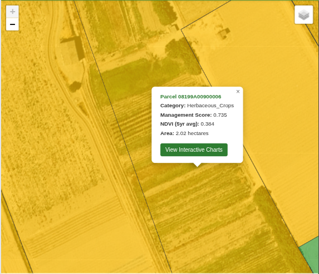Click the NDVI (5yr avg) 0.384 value
Screen dimensions: 319x274
207,124
